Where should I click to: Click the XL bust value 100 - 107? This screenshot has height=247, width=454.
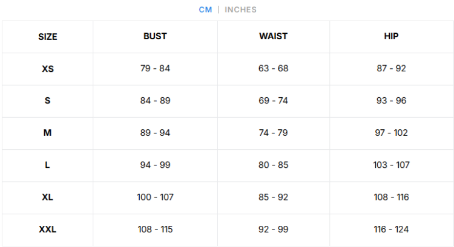click(155, 197)
